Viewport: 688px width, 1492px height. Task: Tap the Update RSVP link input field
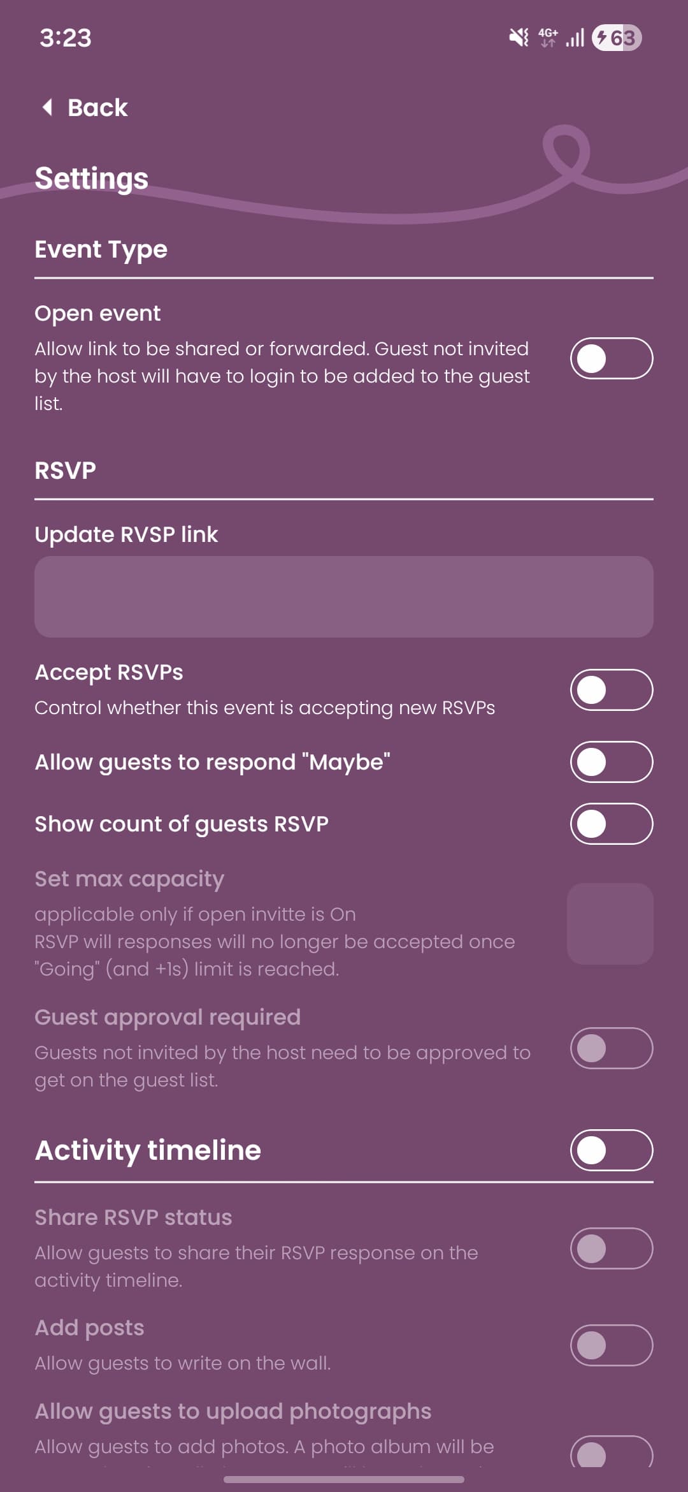[x=344, y=596]
